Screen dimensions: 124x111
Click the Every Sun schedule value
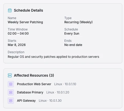point(72,34)
